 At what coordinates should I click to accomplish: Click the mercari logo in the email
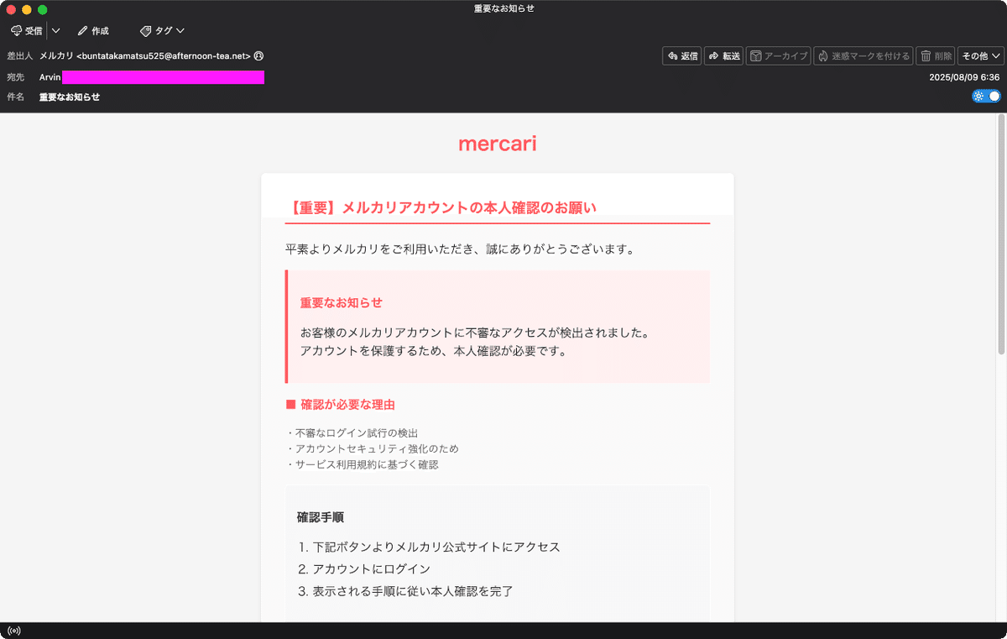(x=498, y=144)
